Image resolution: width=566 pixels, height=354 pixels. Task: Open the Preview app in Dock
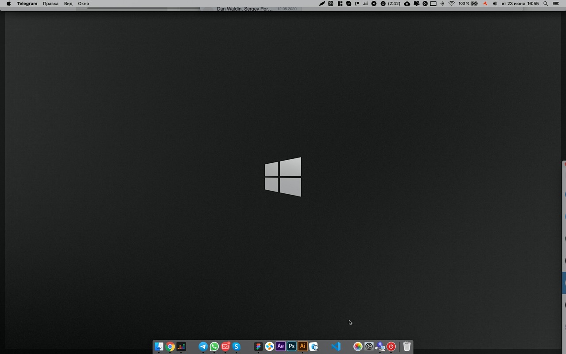tap(314, 346)
